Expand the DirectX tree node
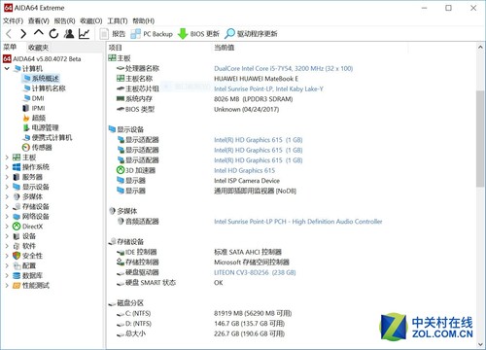 tap(7, 227)
